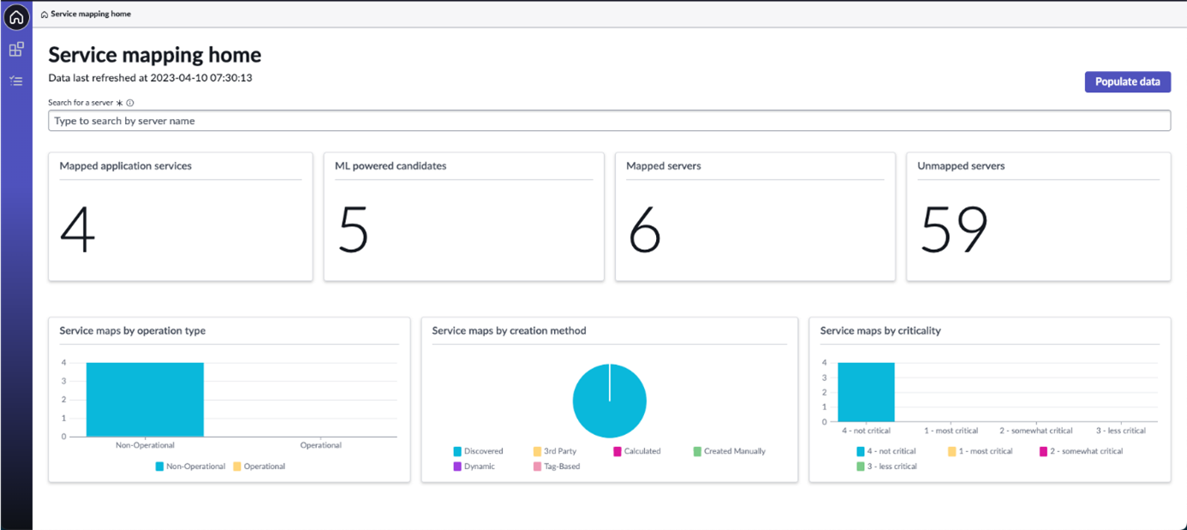Open the info tooltip beside "Search for a server"
1187x530 pixels.
pyautogui.click(x=128, y=102)
